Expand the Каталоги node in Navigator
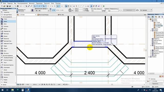This screenshot has height=92, width=164. [x=151, y=50]
